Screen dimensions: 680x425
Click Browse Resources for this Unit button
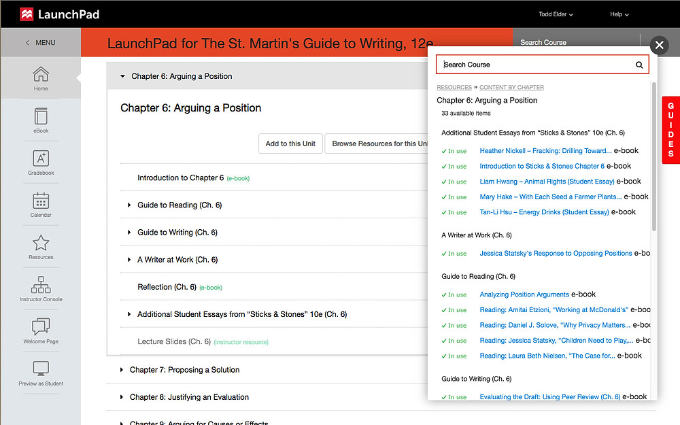377,143
